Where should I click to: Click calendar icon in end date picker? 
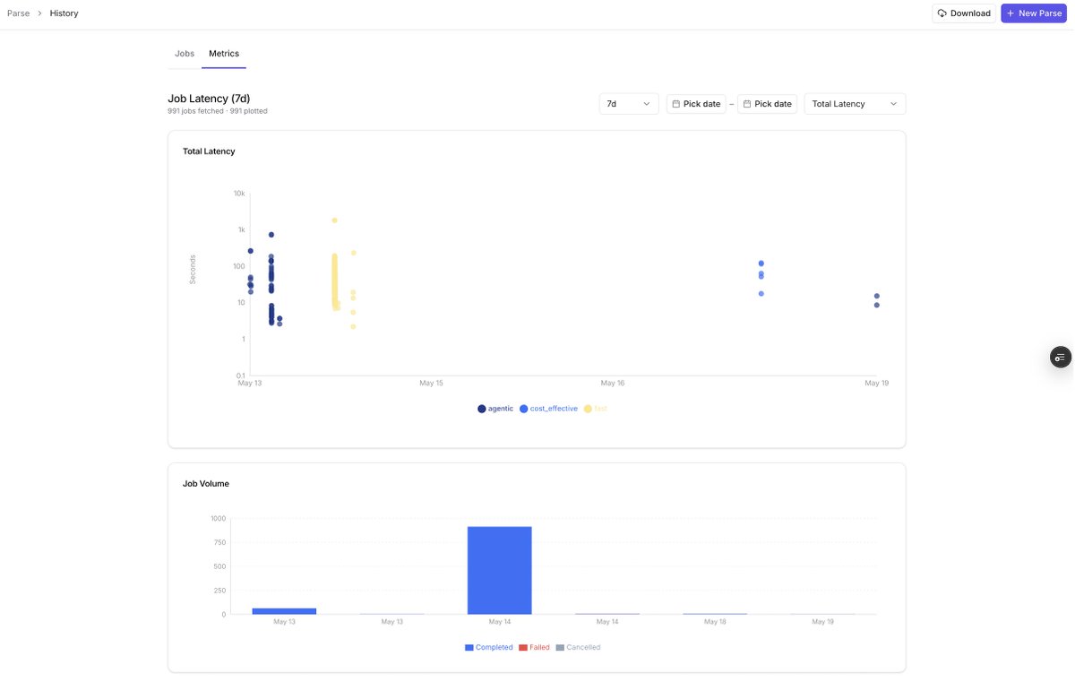coord(747,104)
